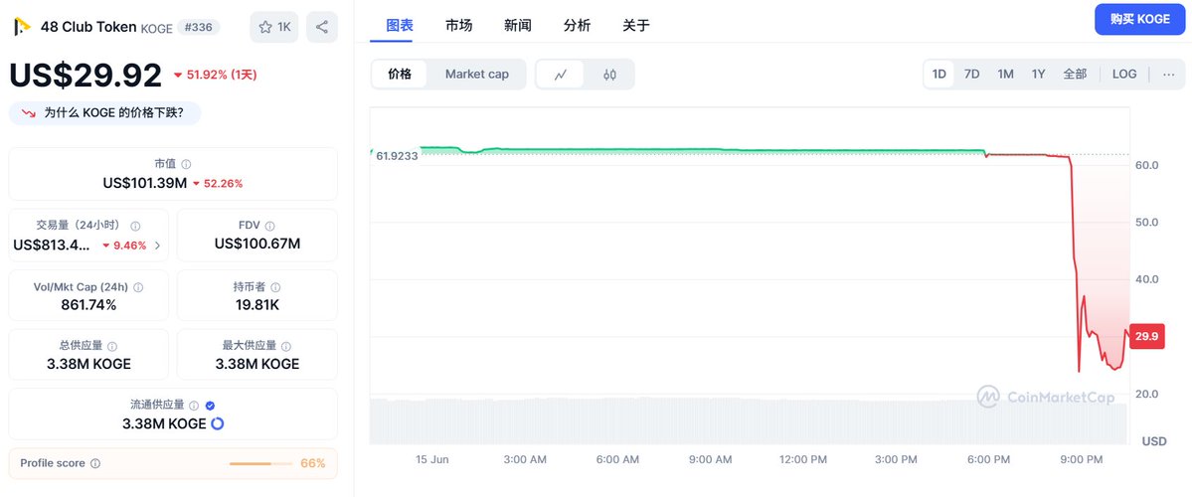The width and height of the screenshot is (1192, 497).
Task: Click the 66% profile score value
Action: pos(313,463)
